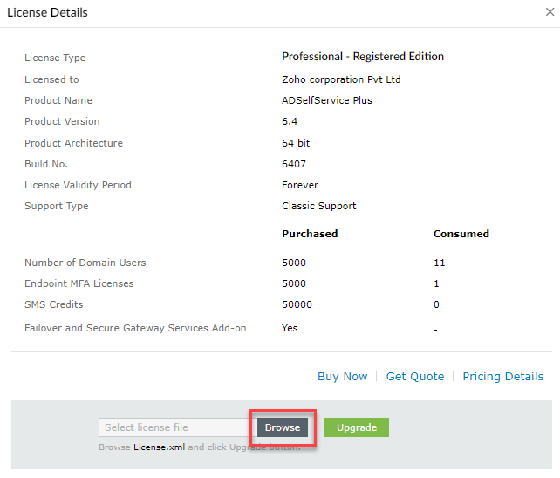
Task: Click the SMS Credits purchased value 50000
Action: click(x=297, y=304)
